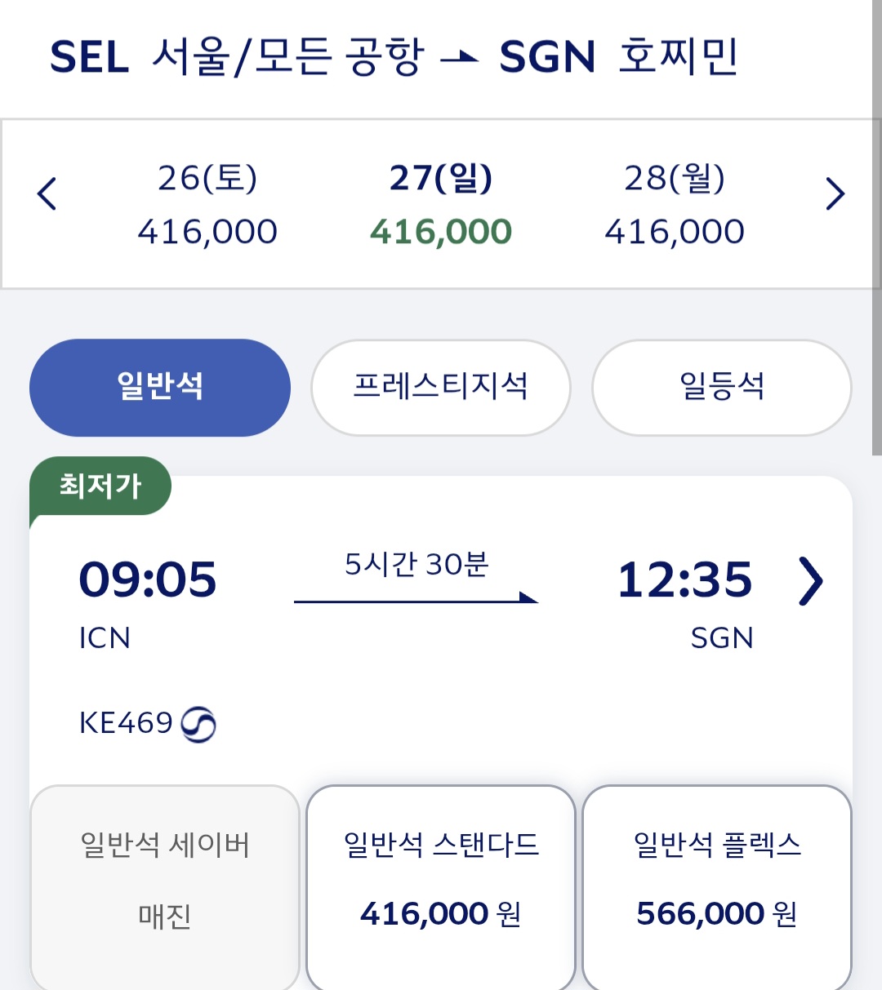Click the route arrow in the header
This screenshot has height=990, width=882.
[460, 57]
